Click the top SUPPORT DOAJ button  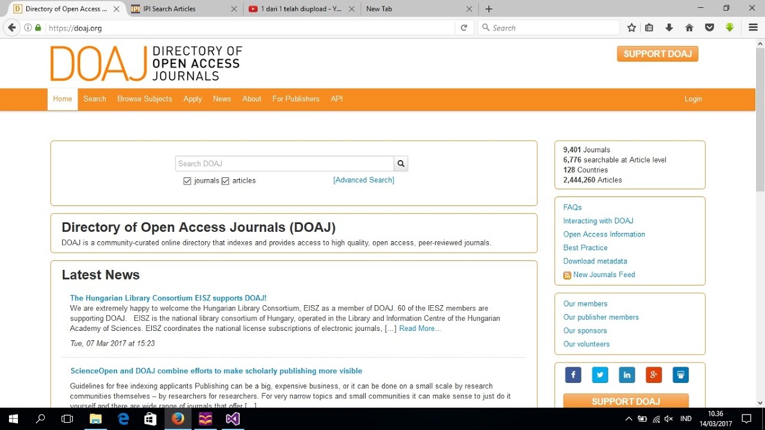click(x=657, y=54)
